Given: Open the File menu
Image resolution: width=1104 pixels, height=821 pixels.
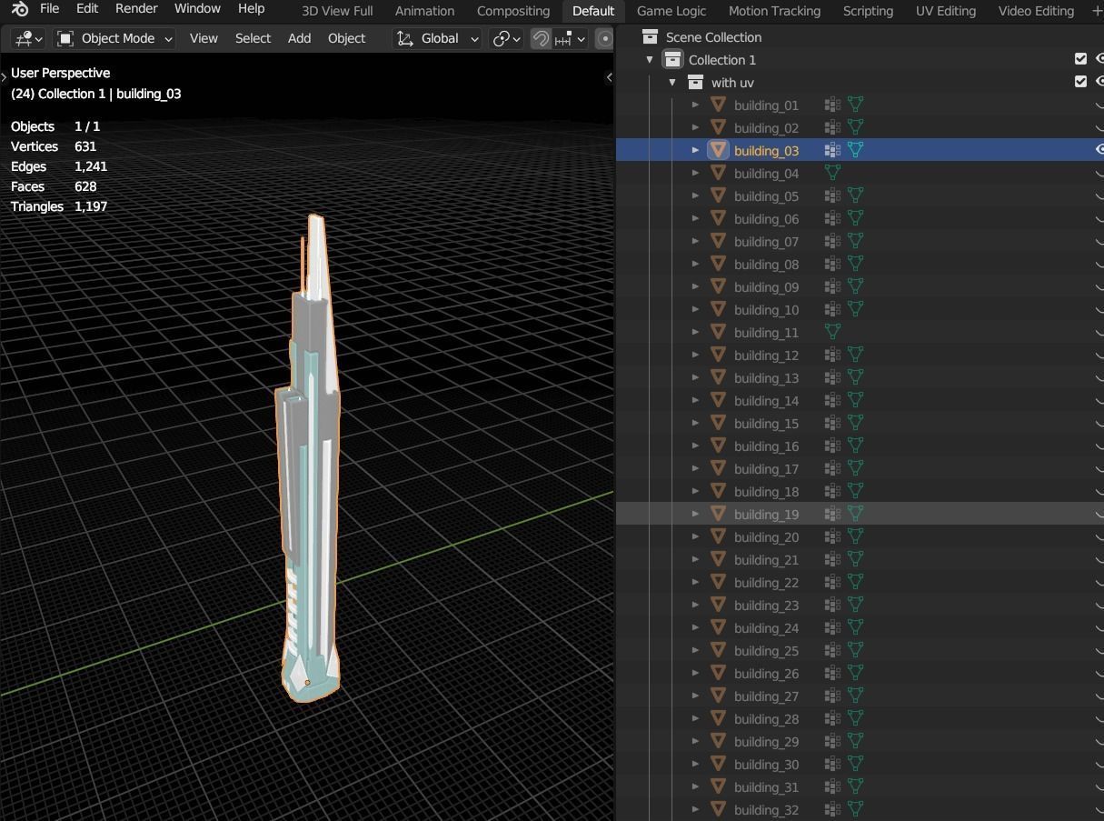Looking at the screenshot, I should 50,9.
